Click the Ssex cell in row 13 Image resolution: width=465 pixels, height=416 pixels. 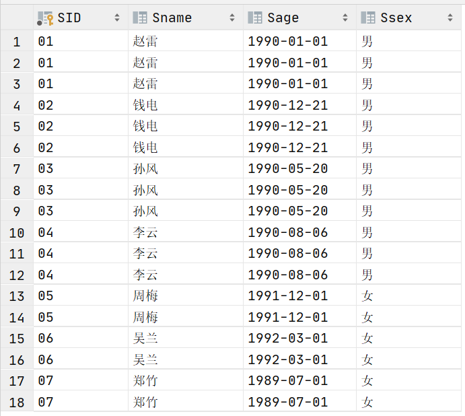[x=409, y=296]
